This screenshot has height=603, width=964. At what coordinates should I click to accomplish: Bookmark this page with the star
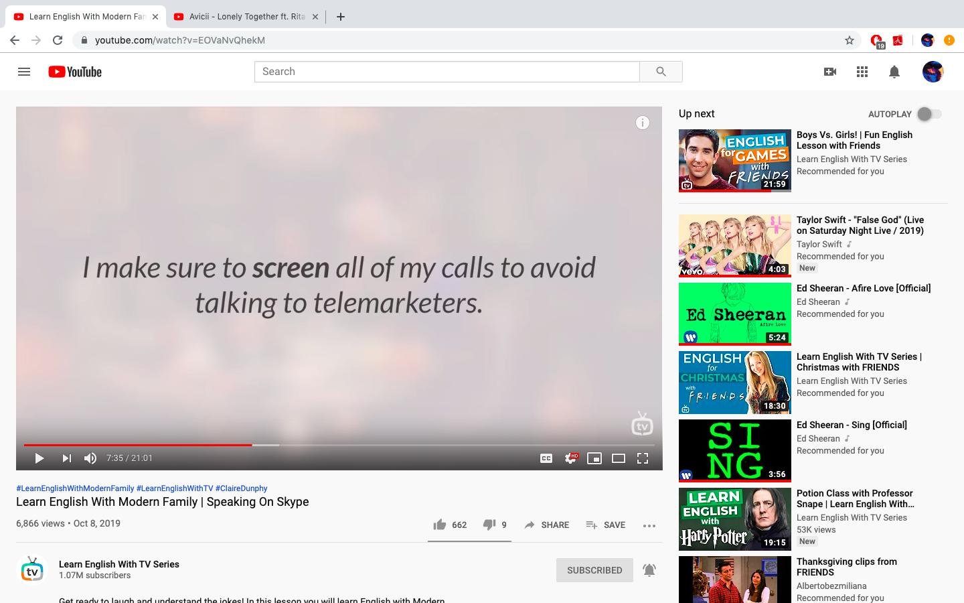(850, 40)
